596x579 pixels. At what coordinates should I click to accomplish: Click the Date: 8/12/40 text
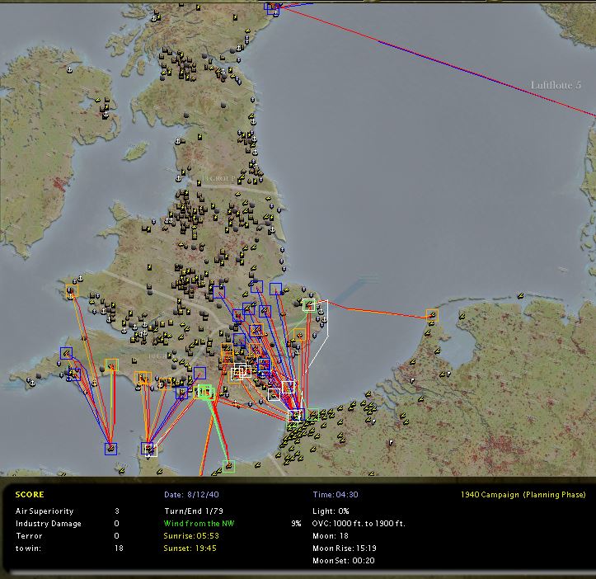pos(191,495)
